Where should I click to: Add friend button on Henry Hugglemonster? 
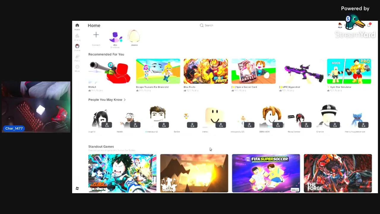click(363, 125)
